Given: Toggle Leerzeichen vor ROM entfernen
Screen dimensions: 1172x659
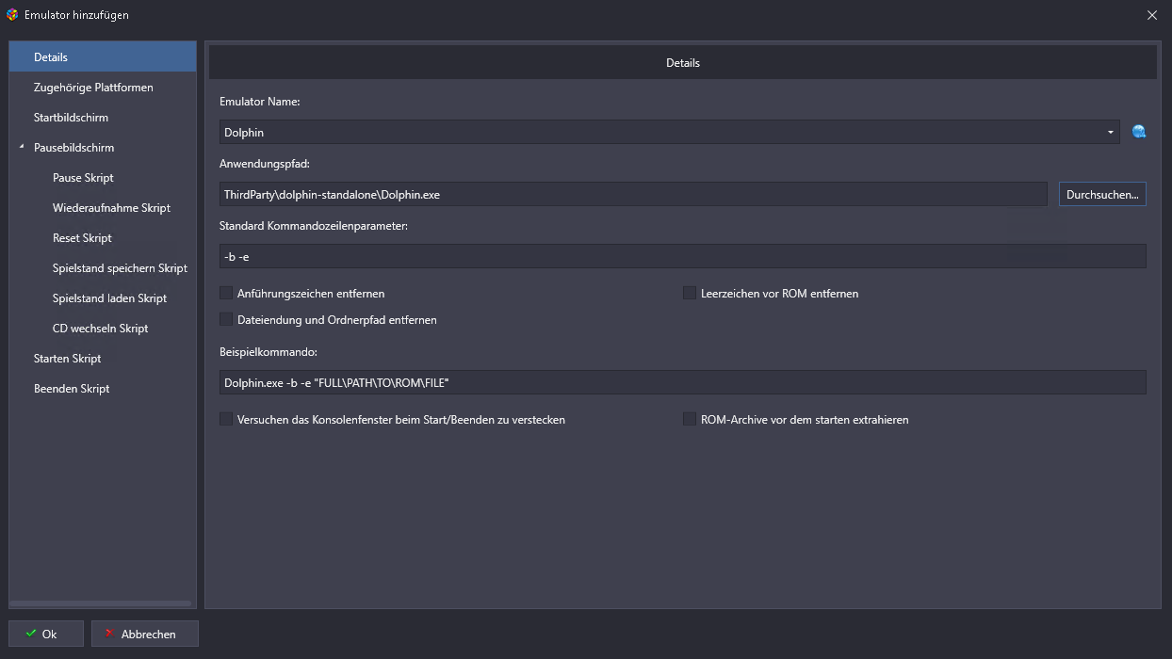Looking at the screenshot, I should tap(690, 294).
